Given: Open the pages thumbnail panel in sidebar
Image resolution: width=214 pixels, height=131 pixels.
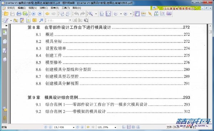Looking at the screenshot, I should pyautogui.click(x=5, y=41).
